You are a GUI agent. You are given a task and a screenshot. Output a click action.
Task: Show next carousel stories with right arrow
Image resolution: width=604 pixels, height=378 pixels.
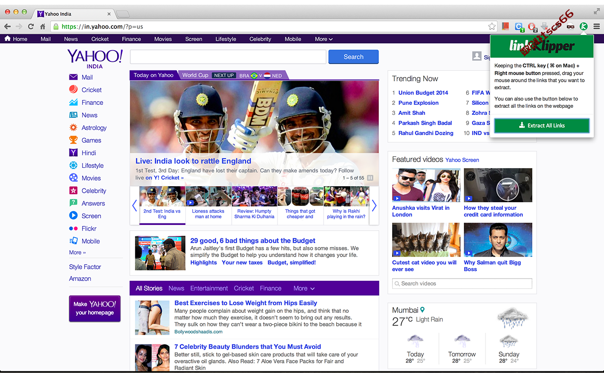pos(374,206)
